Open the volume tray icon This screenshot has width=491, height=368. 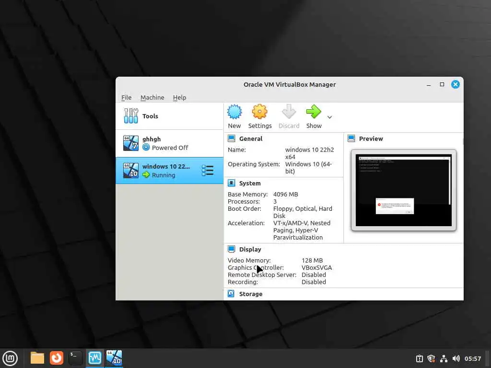point(456,358)
